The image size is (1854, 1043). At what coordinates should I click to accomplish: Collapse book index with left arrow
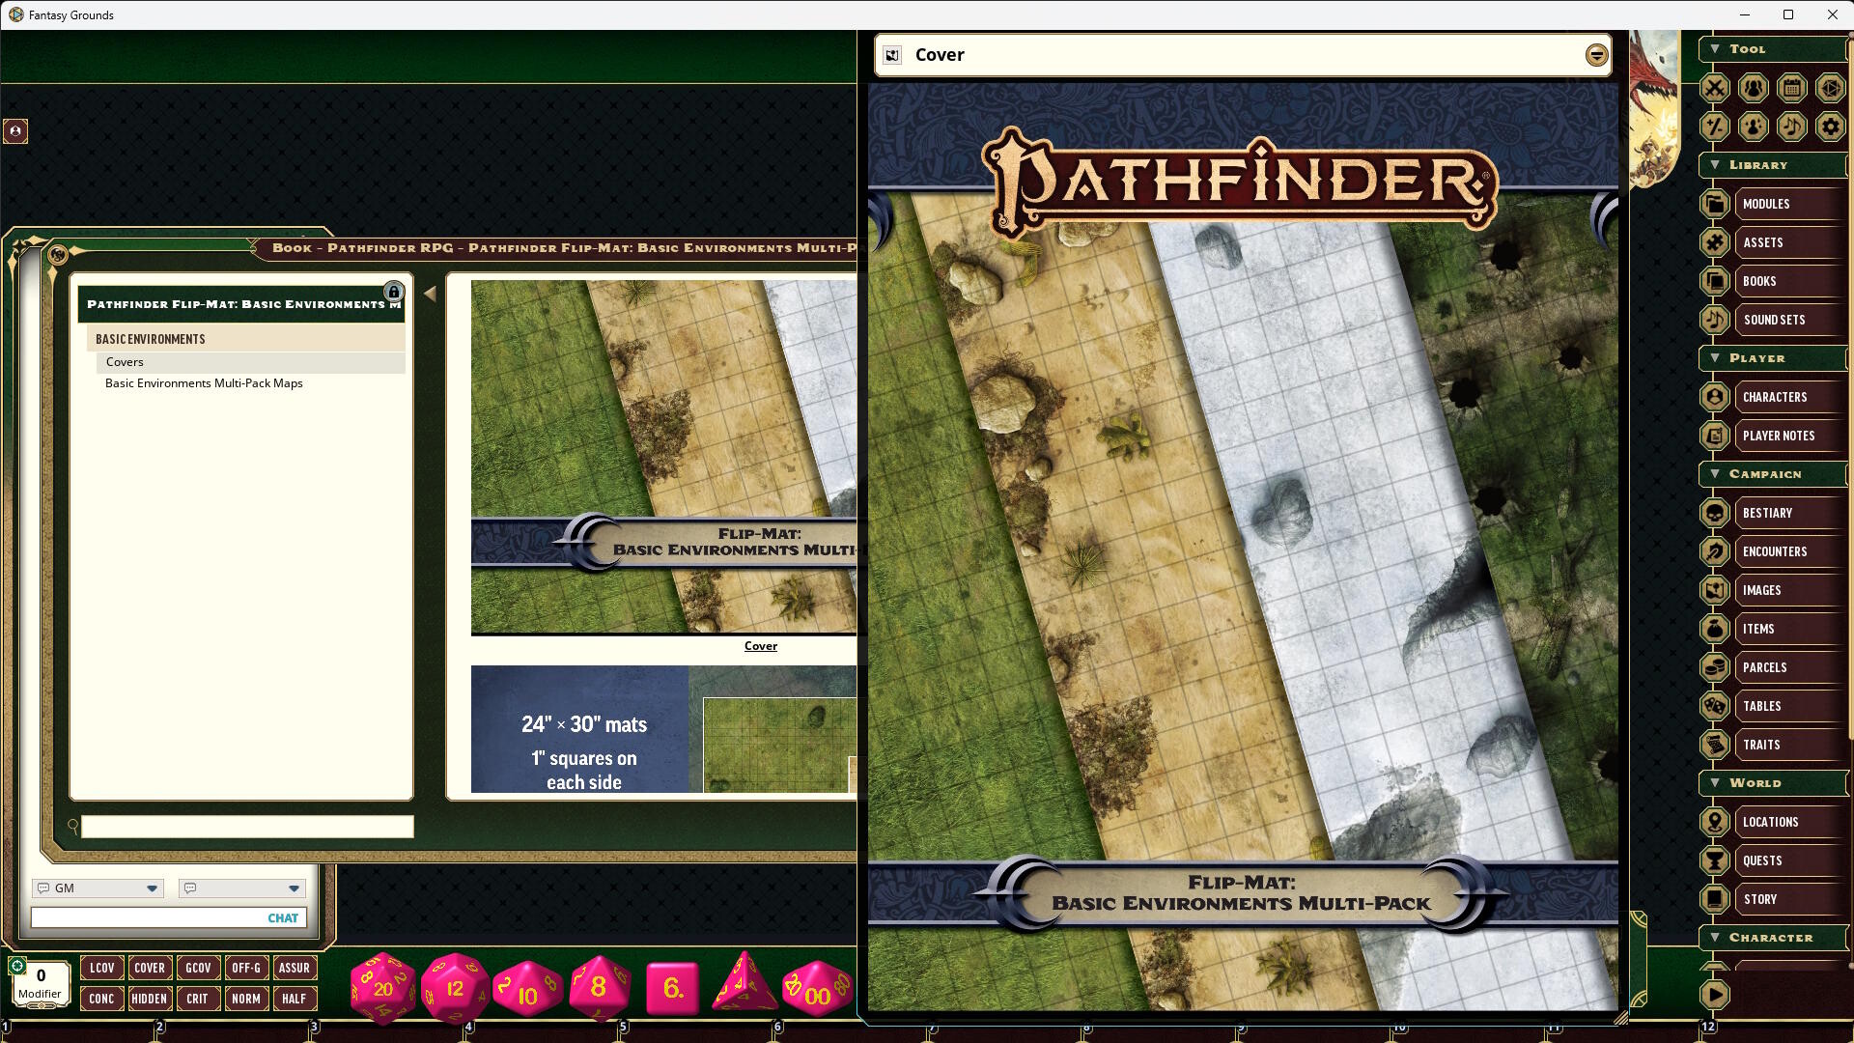(x=430, y=294)
